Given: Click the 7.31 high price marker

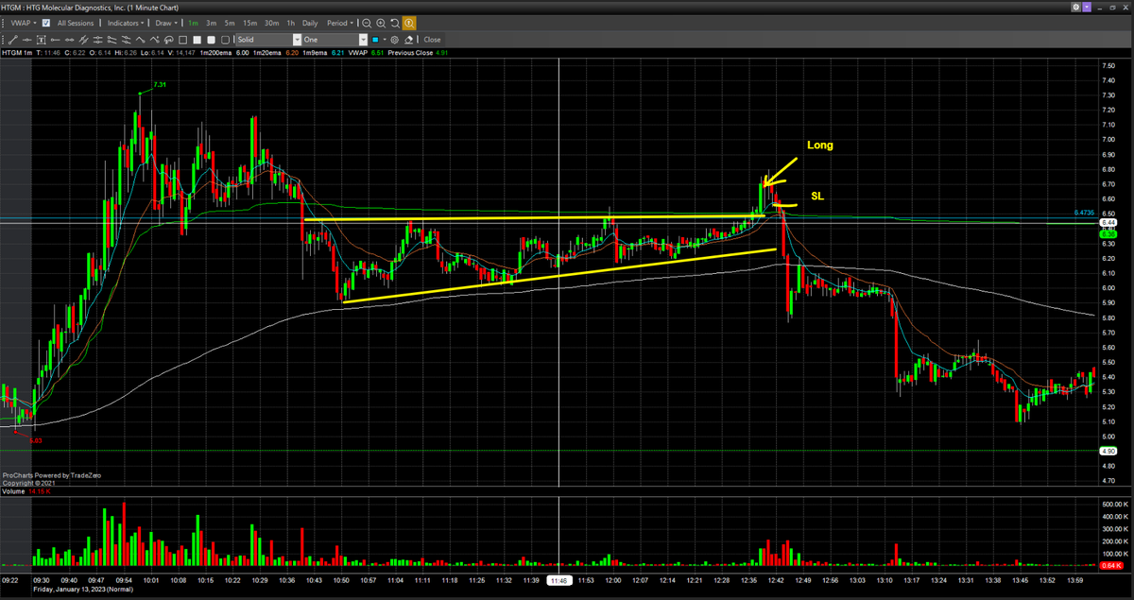Looking at the screenshot, I should point(160,85).
